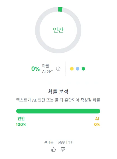Click the green probability bar
This screenshot has width=117, height=159.
[x=58, y=111]
